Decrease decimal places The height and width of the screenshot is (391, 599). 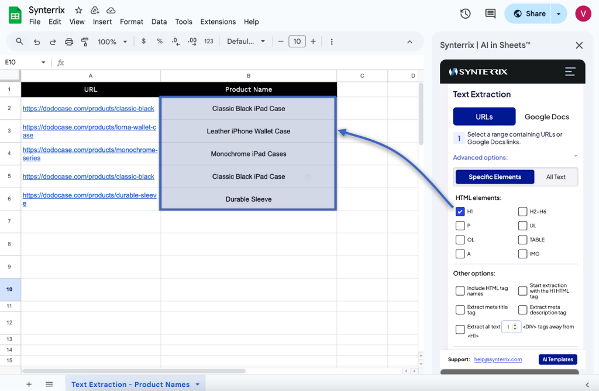[175, 41]
